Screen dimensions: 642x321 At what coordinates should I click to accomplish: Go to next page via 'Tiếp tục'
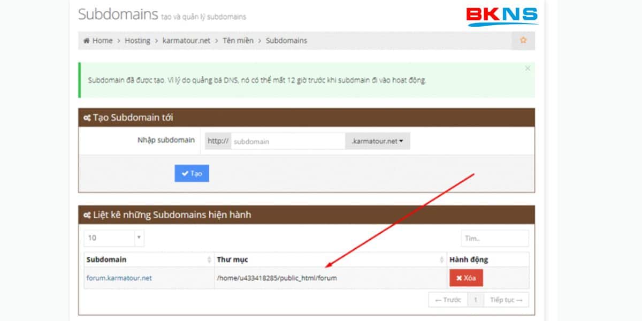point(505,300)
